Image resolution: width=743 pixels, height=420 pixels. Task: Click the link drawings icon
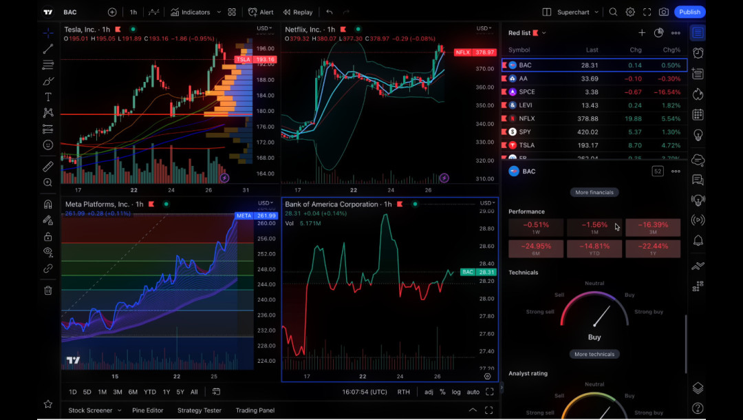click(x=48, y=269)
